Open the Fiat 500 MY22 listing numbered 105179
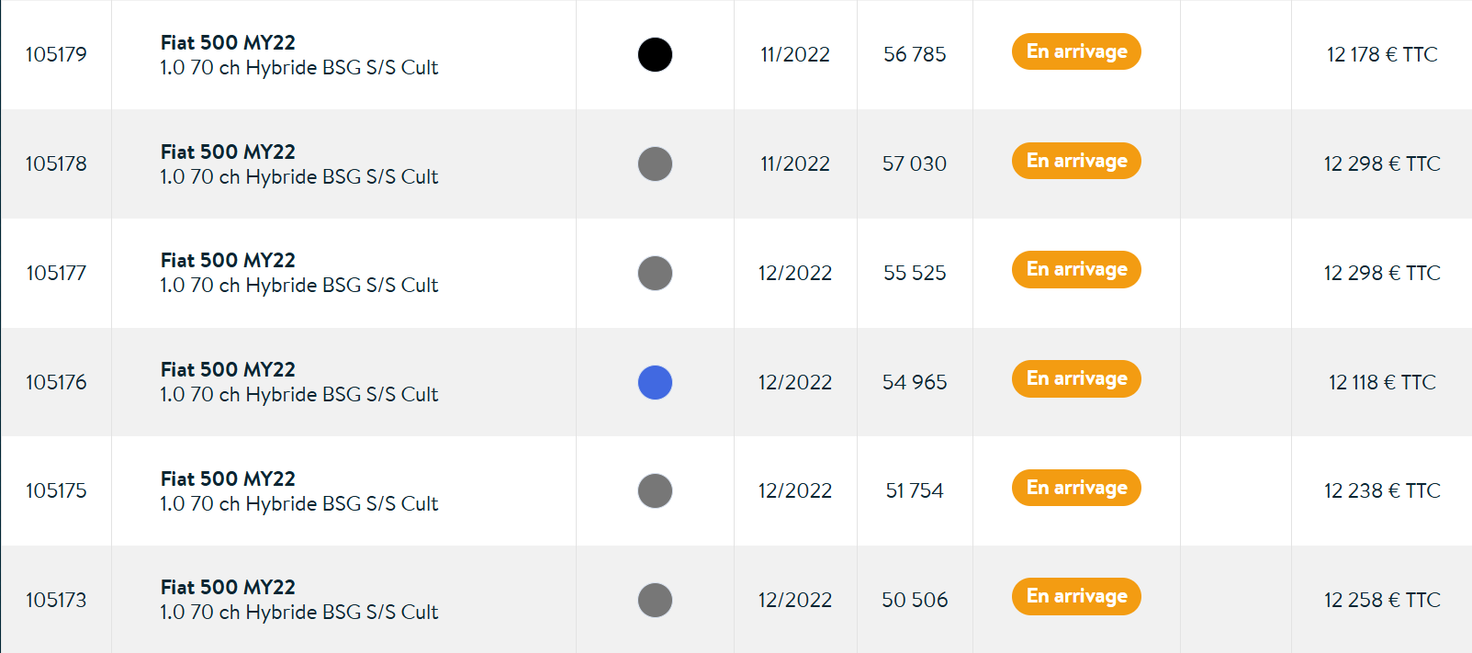The height and width of the screenshot is (653, 1472). pyautogui.click(x=228, y=42)
